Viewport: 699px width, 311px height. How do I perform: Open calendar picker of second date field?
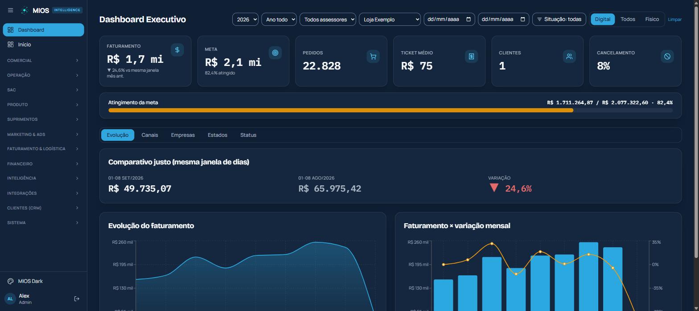(x=523, y=19)
